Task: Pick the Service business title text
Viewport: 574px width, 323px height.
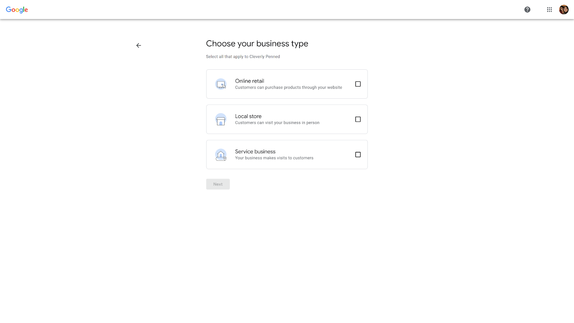Action: pyautogui.click(x=255, y=151)
